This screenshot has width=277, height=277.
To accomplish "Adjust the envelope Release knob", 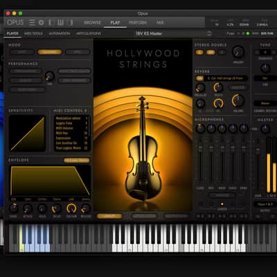I will tap(86, 208).
